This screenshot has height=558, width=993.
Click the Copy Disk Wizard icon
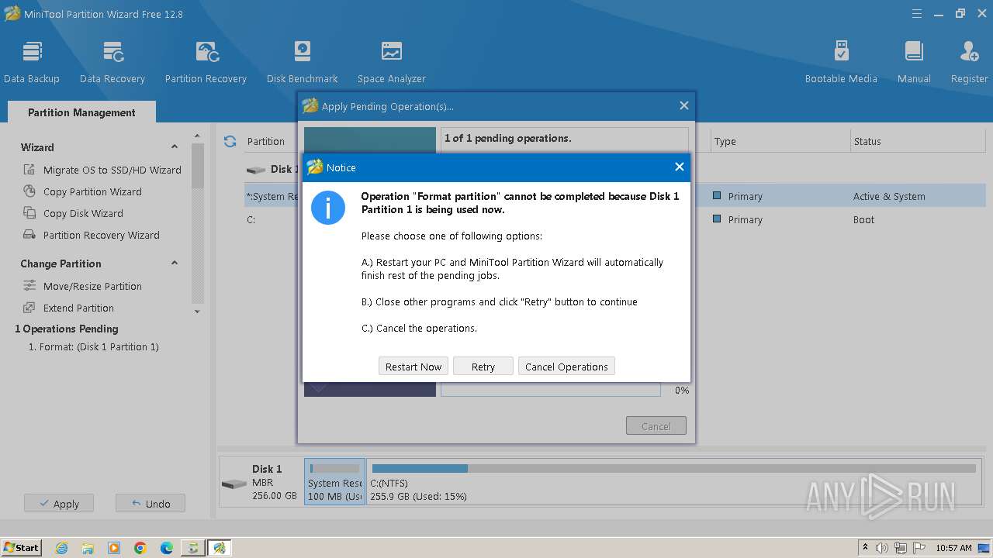click(29, 213)
